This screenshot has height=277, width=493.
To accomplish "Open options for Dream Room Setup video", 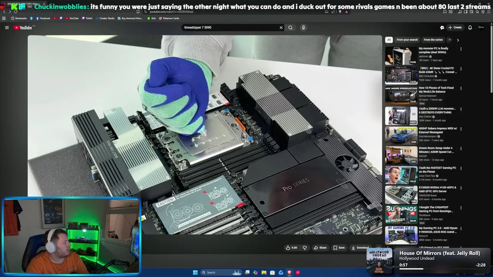I will coord(461,149).
